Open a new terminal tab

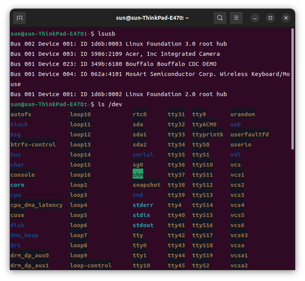click(x=19, y=18)
